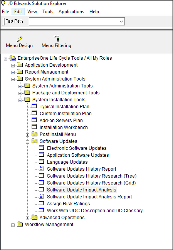
Task: Select Software Updates History Research (Grid) label
Action: tap(91, 183)
